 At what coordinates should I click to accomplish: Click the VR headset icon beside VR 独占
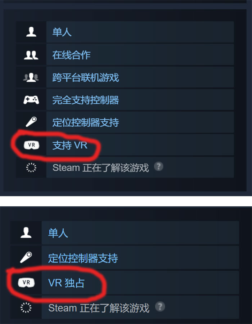[x=26, y=283]
